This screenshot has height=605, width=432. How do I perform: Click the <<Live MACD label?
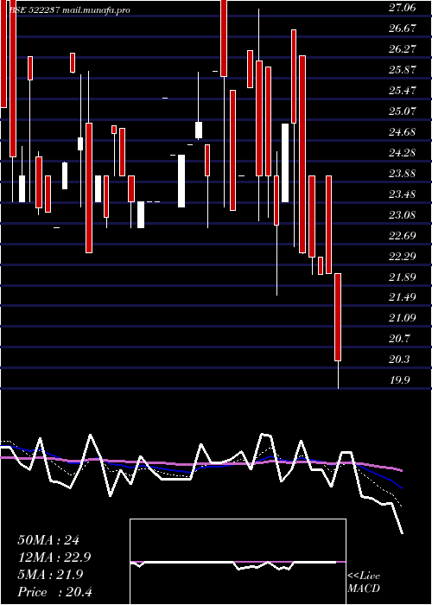tap(364, 583)
